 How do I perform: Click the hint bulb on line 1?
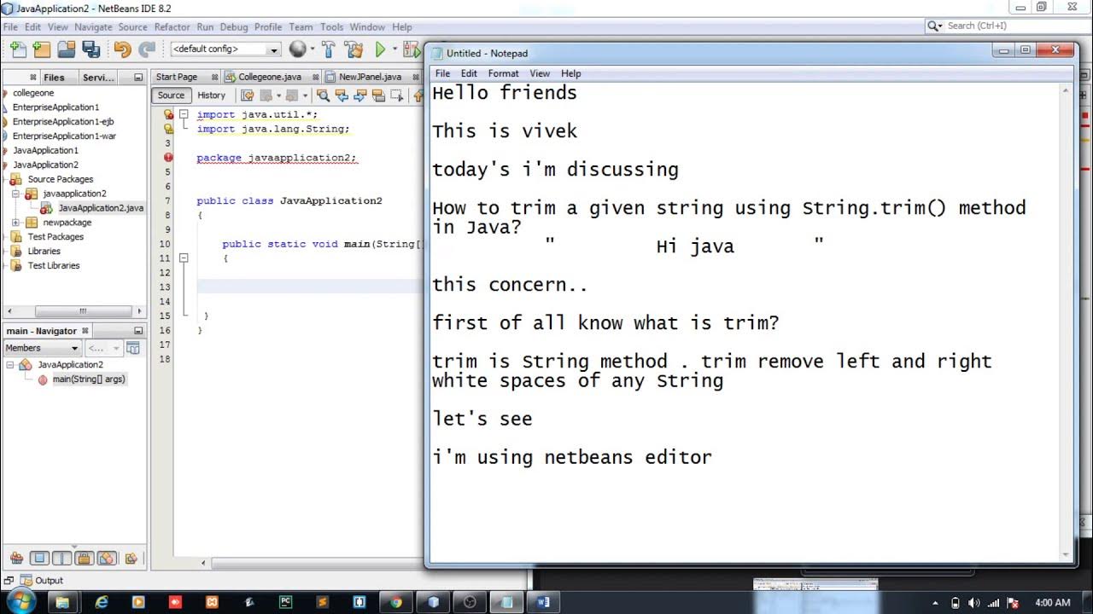tap(168, 114)
